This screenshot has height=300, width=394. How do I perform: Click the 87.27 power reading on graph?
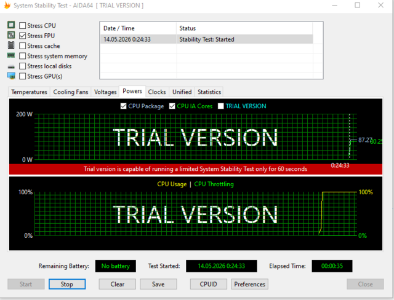(365, 140)
